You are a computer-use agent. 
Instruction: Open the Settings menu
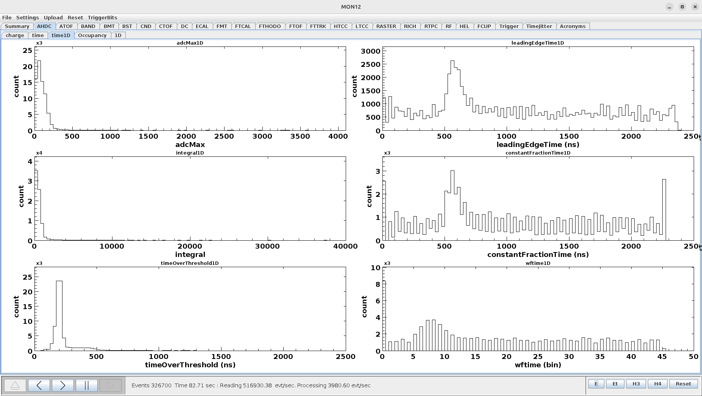tap(27, 17)
